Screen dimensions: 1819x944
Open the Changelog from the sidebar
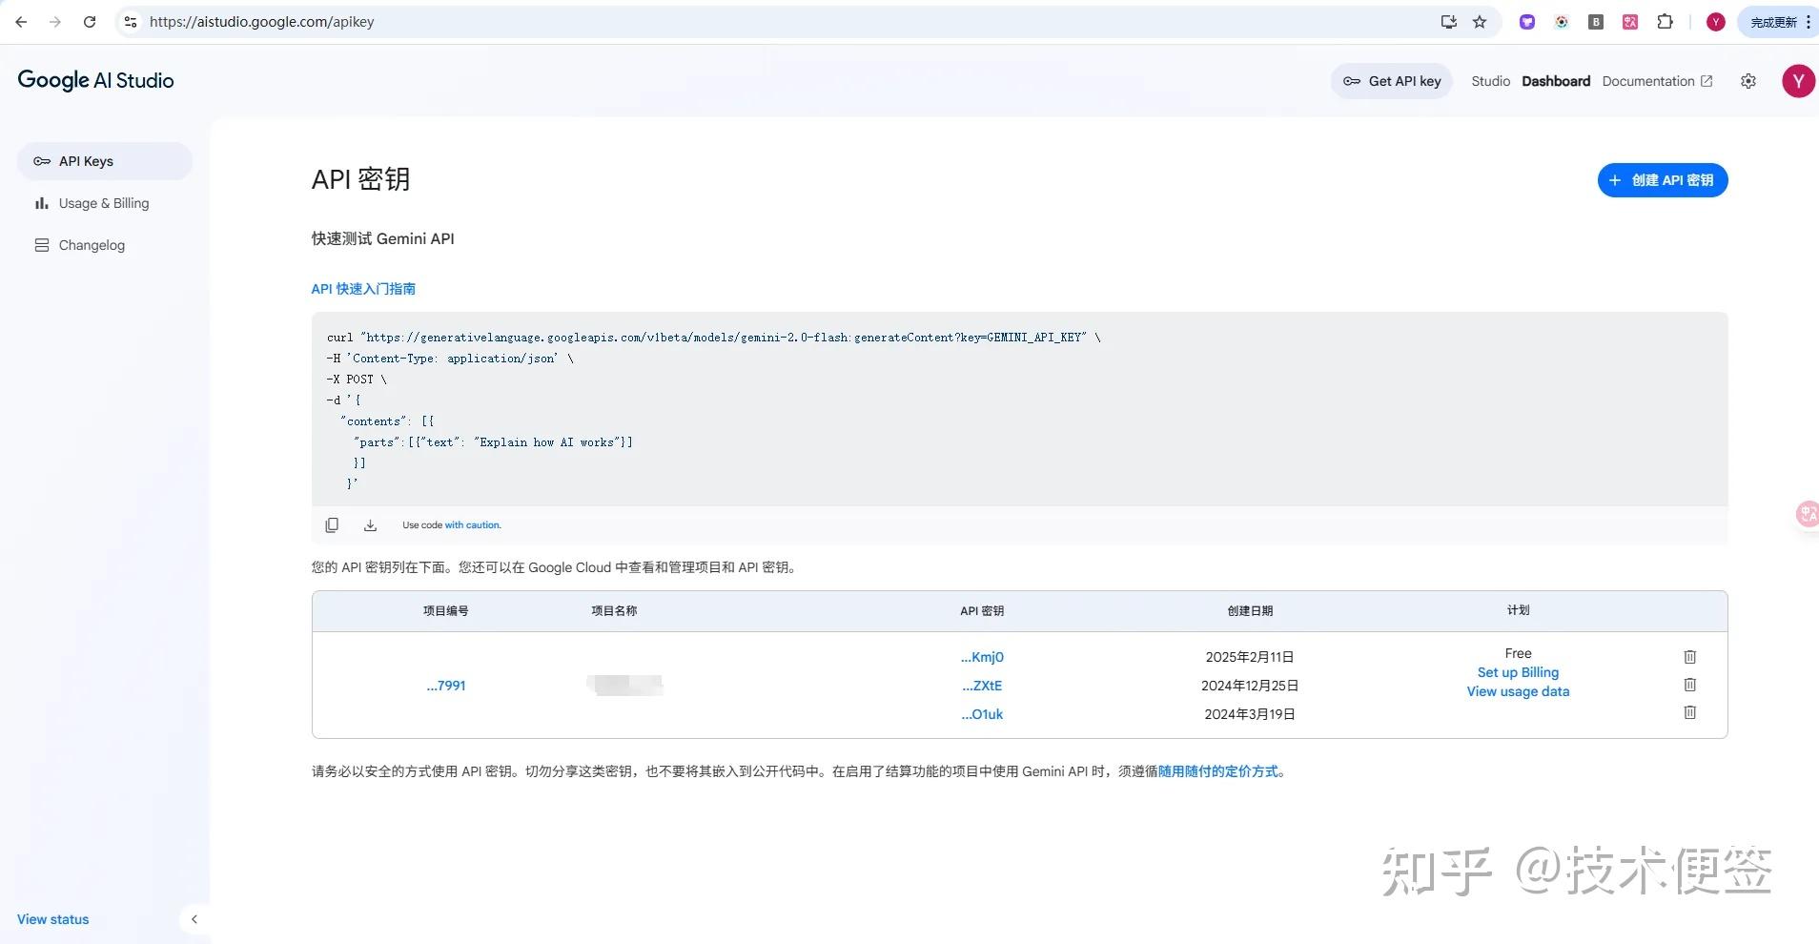point(91,245)
